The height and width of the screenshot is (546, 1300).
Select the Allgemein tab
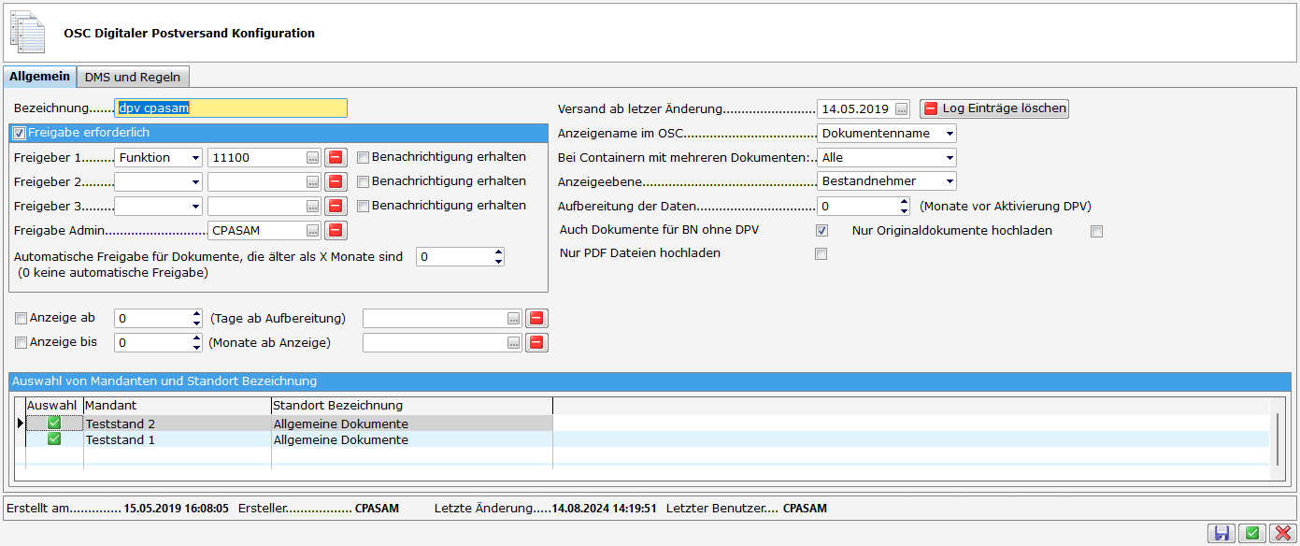point(39,77)
